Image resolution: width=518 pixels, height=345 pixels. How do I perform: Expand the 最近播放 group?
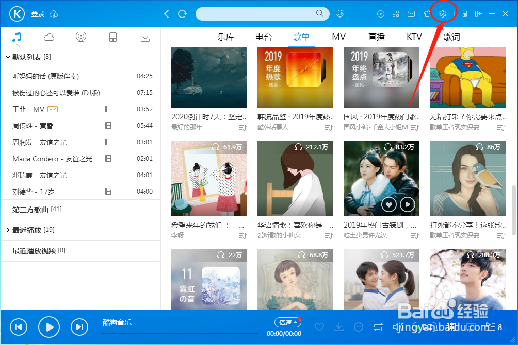click(x=8, y=230)
